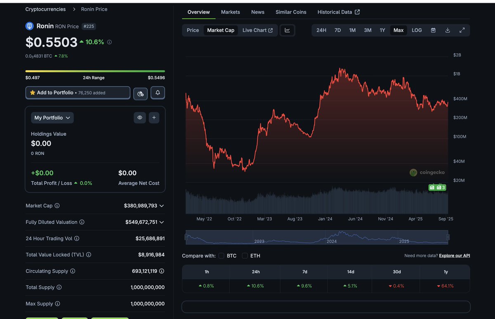Viewport: 495px width, 319px height.
Task: Select Market Cap chart view
Action: (x=221, y=30)
